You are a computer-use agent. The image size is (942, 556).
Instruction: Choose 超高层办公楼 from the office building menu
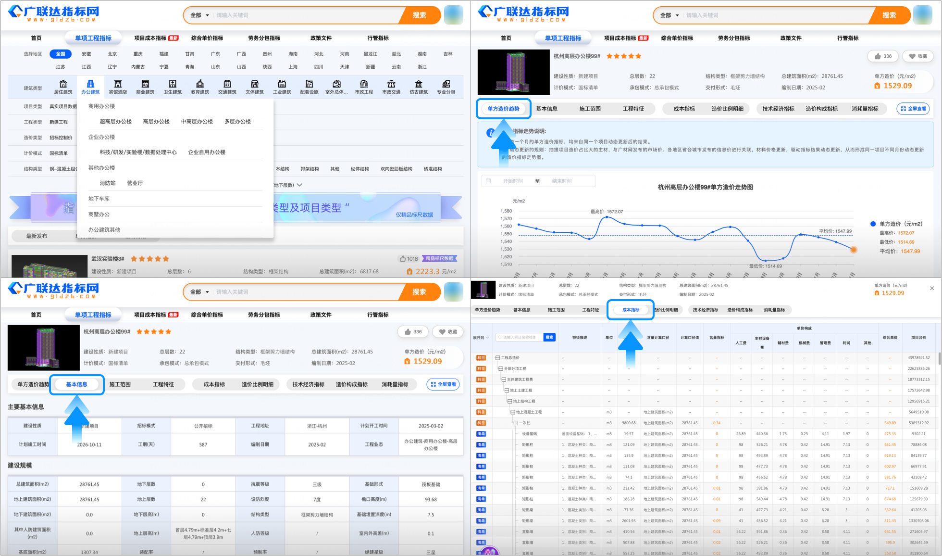(116, 122)
